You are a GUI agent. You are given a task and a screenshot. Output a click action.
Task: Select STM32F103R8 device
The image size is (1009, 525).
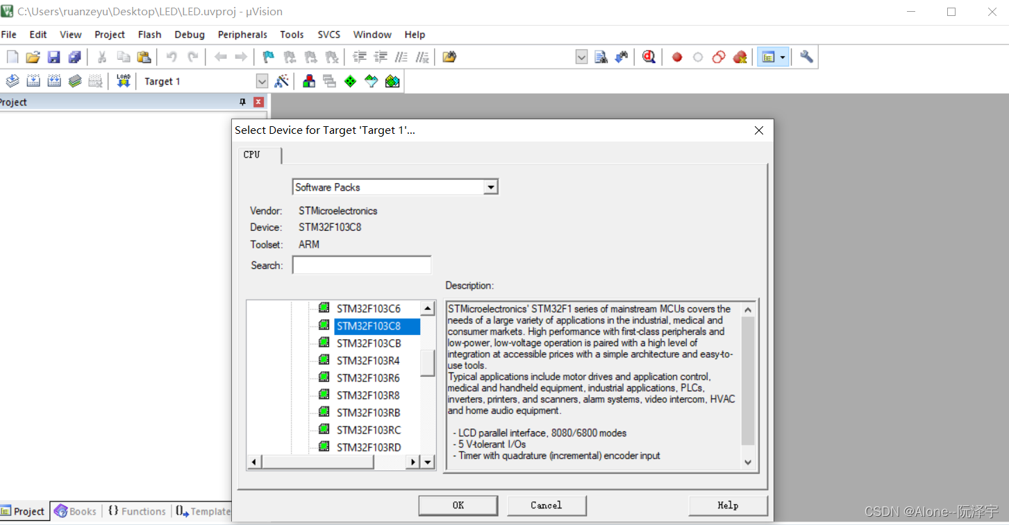(x=368, y=395)
